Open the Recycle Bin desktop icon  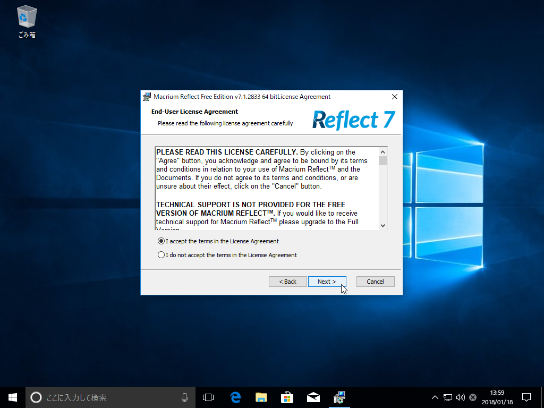(27, 21)
